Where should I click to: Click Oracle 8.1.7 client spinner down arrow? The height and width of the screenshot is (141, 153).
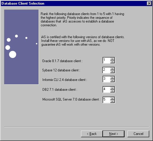pos(112,62)
